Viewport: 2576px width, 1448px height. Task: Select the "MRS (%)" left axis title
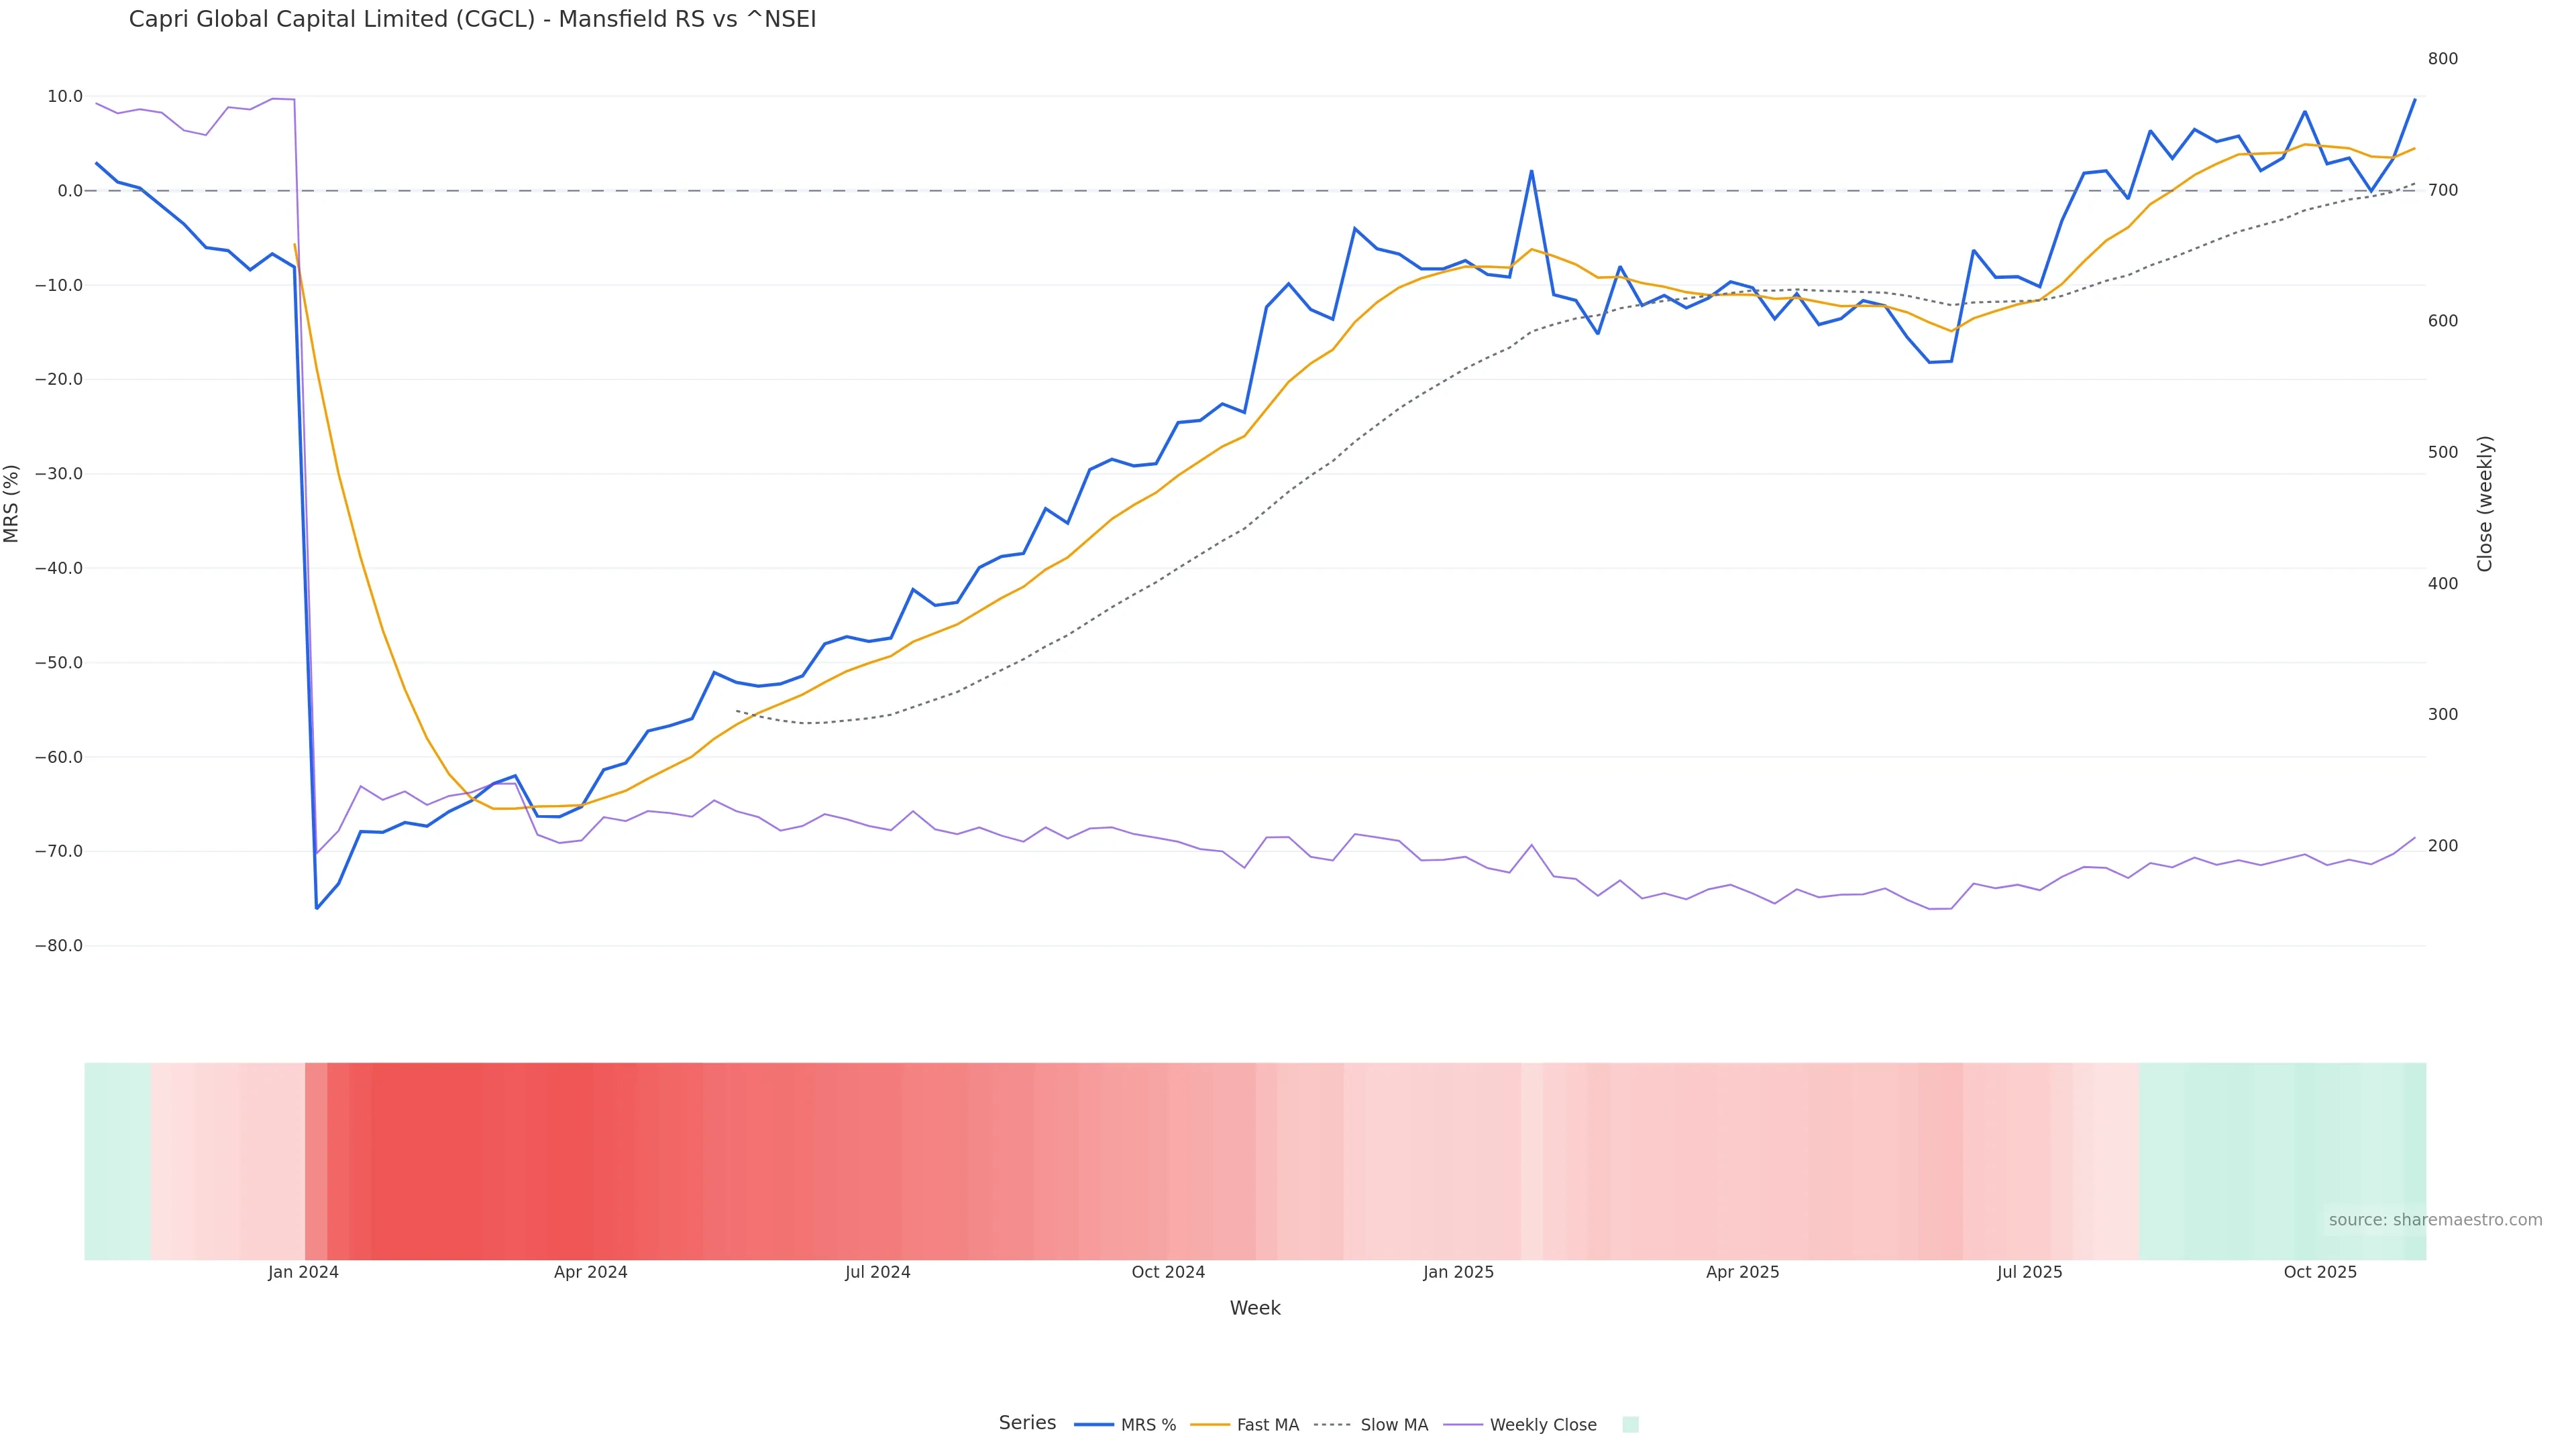12,503
